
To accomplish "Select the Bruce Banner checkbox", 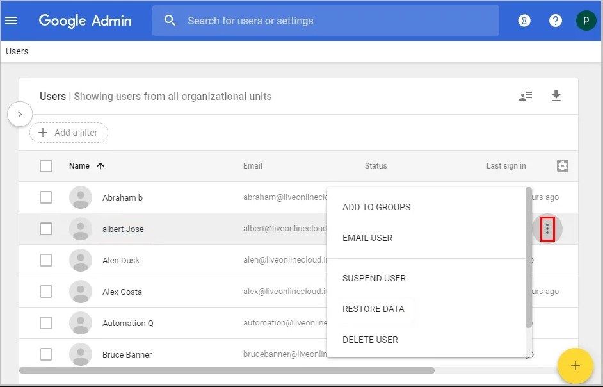I will tap(46, 354).
